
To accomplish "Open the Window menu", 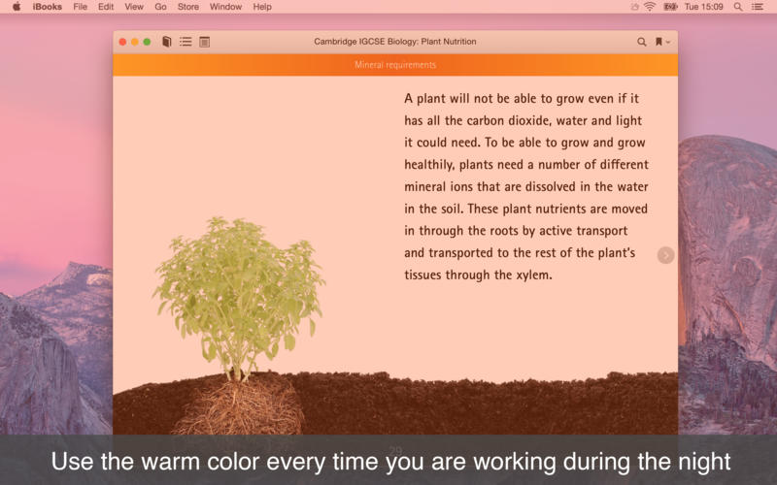I will point(225,7).
